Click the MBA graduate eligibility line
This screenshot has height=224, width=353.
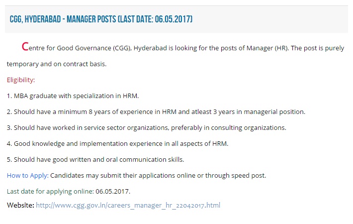pyautogui.click(x=73, y=96)
